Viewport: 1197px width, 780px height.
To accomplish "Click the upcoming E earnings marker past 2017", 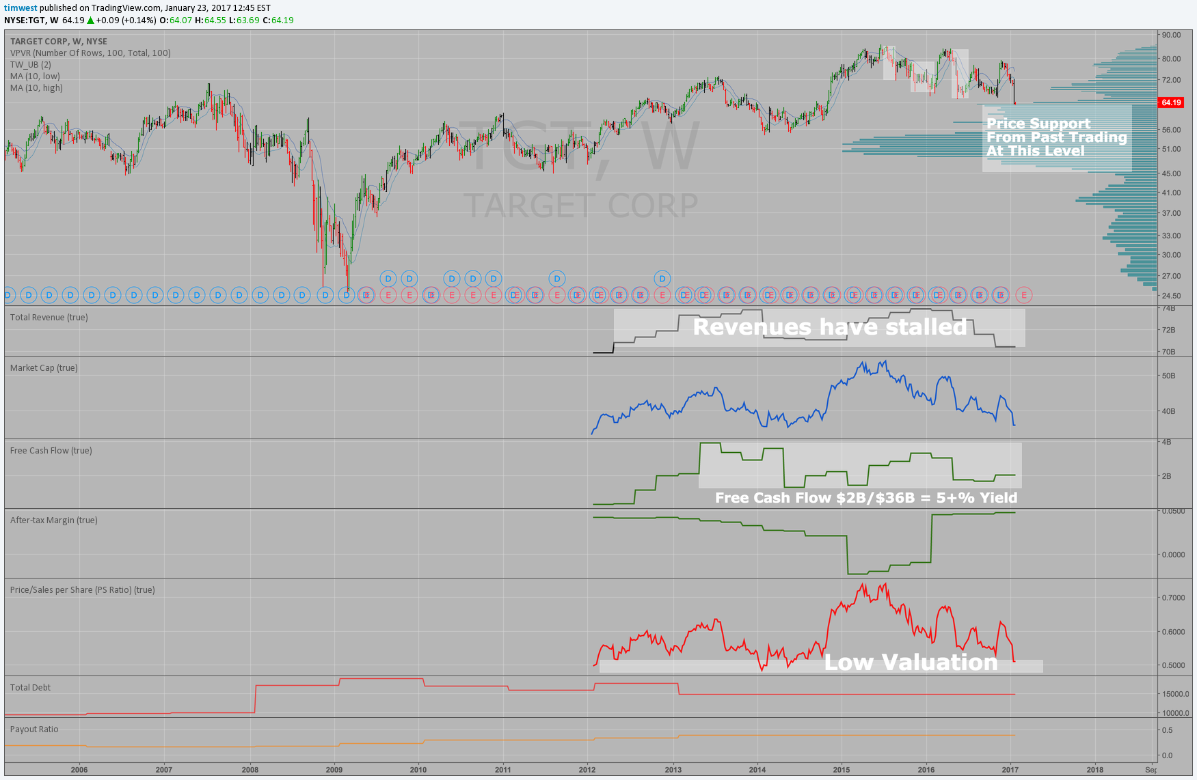I will point(1023,295).
